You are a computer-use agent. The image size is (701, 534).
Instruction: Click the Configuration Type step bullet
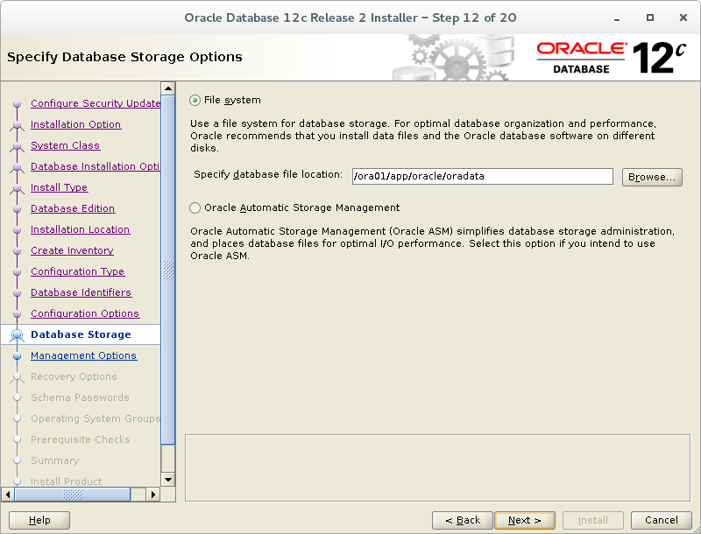click(17, 272)
